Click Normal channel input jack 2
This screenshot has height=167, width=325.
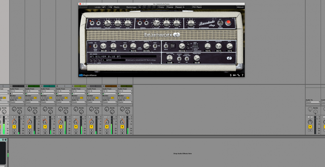pyautogui.click(x=146, y=23)
